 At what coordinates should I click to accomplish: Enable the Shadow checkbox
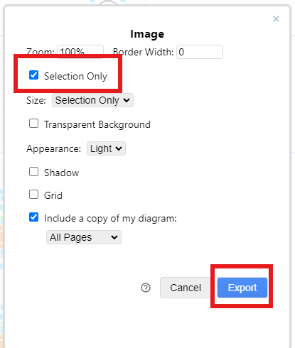[33, 172]
